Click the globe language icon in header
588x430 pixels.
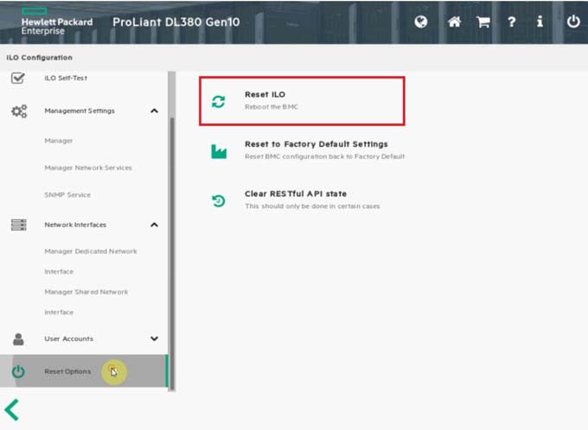(x=421, y=22)
